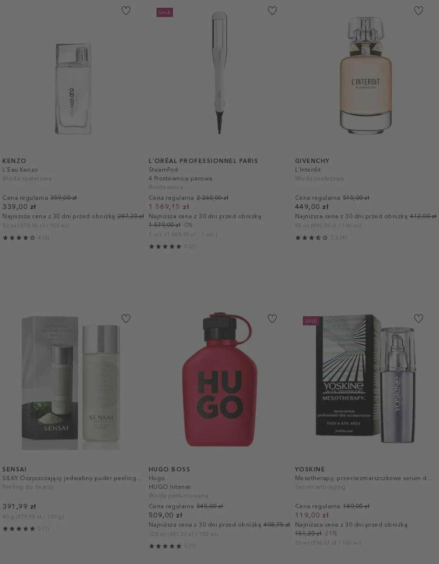Favorite the L'Oréal SteamPod straightener
Screen dimensions: 439x564
coord(272,11)
